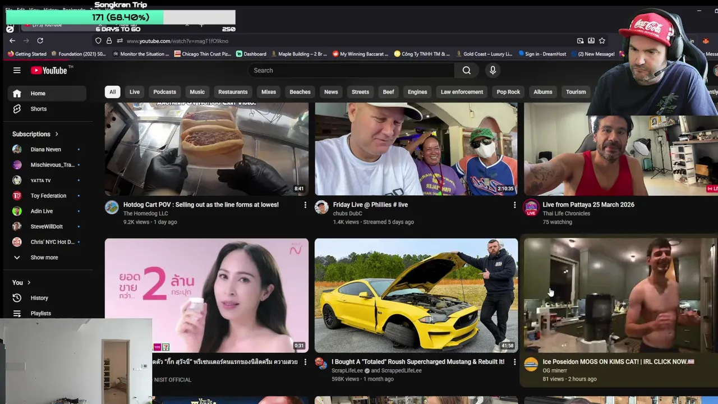This screenshot has width=718, height=404.
Task: Open Thai Life Chronicles channel avatar
Action: [531, 208]
